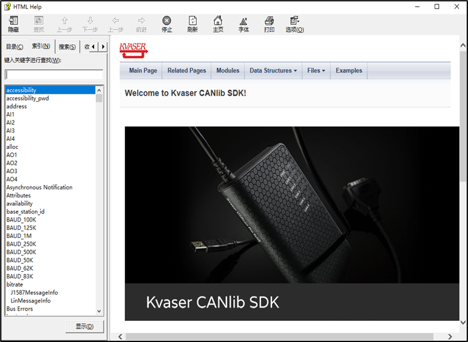Click the 打印 (Print) toolbar icon
468x342 pixels.
click(x=269, y=24)
